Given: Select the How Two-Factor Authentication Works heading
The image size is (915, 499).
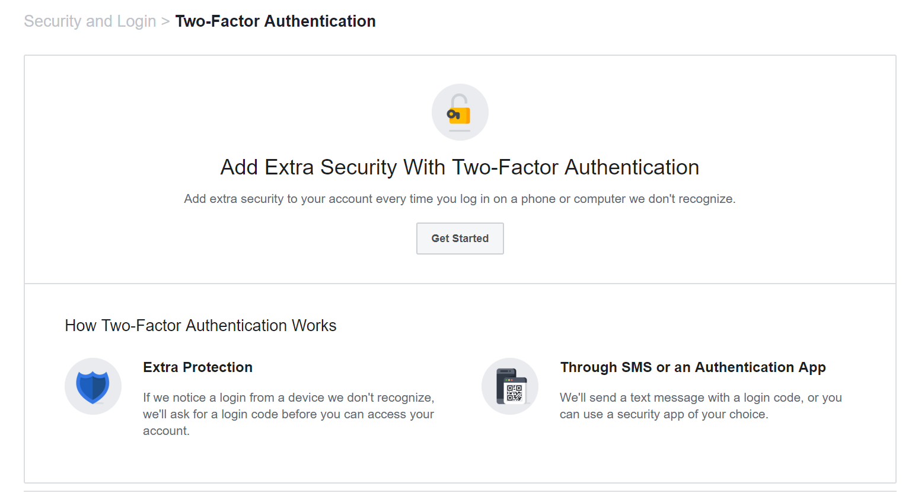Looking at the screenshot, I should click(200, 325).
